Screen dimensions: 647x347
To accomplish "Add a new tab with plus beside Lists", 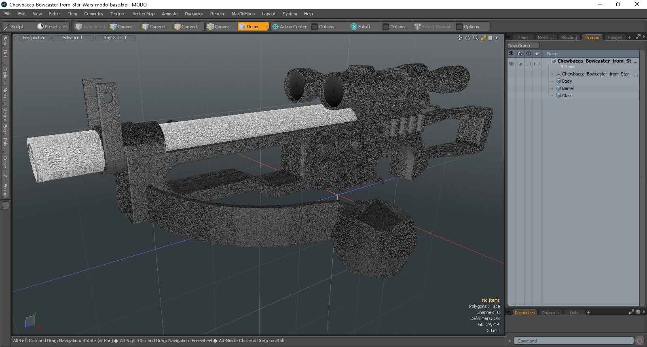I will click(588, 313).
